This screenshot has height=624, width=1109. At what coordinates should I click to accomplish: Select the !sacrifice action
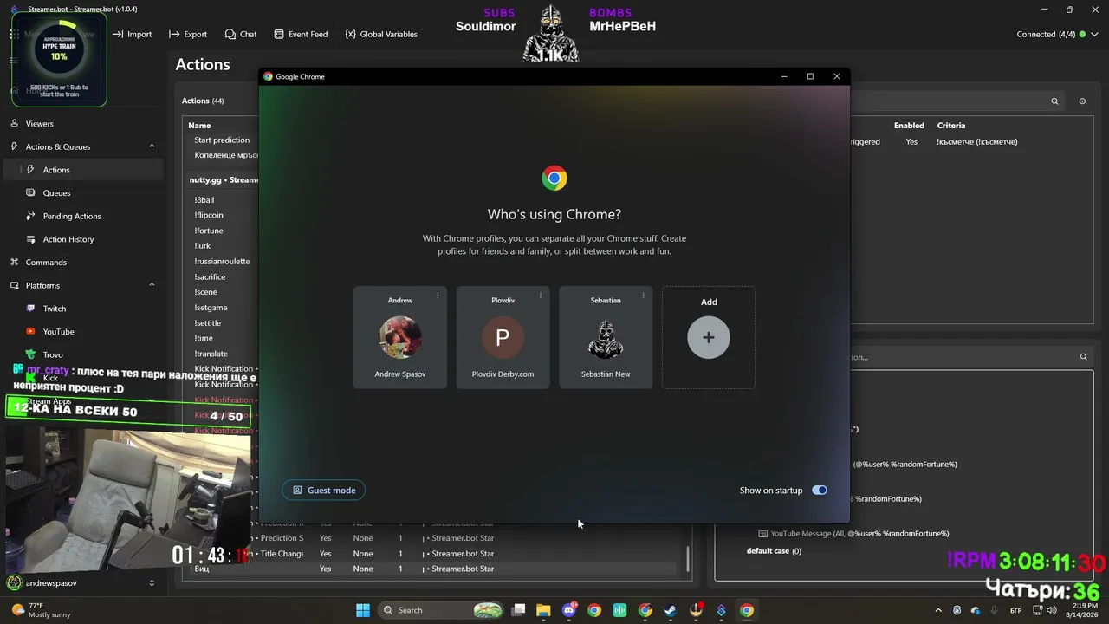click(x=211, y=276)
